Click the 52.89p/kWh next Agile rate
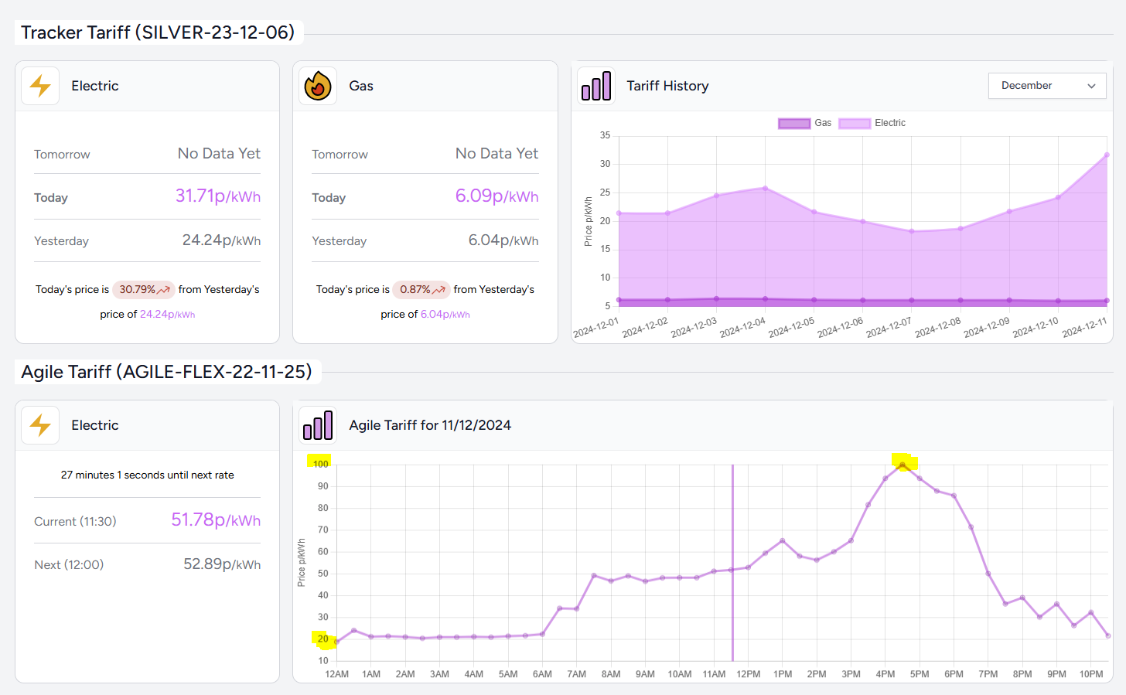Image resolution: width=1126 pixels, height=695 pixels. point(222,564)
